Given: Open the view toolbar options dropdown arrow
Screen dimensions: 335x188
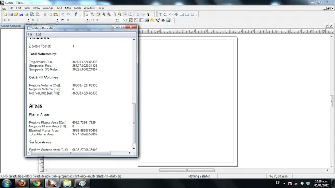Looking at the screenshot, I should click(153, 15).
